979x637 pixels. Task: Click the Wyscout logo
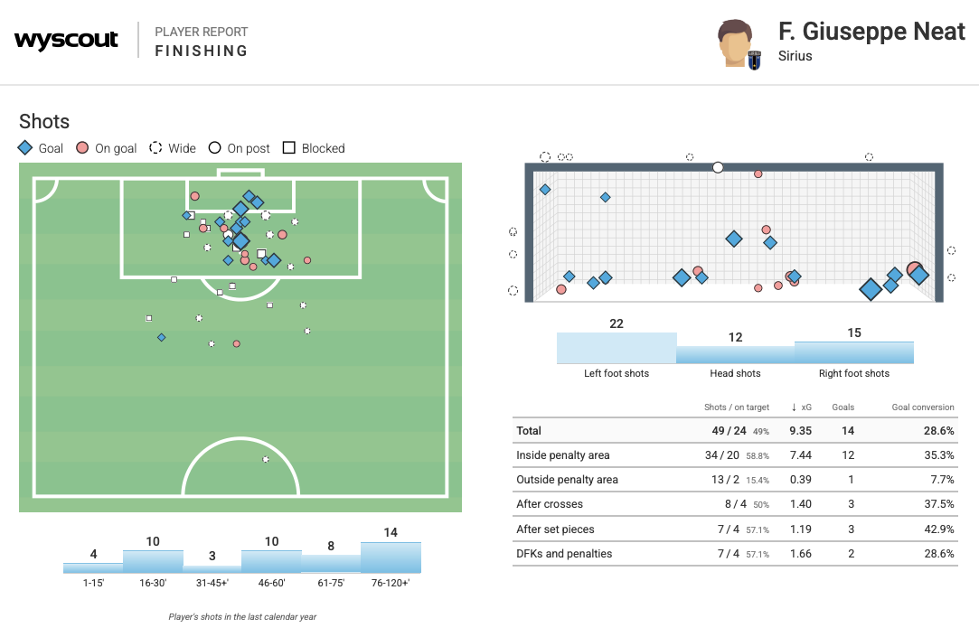click(66, 41)
